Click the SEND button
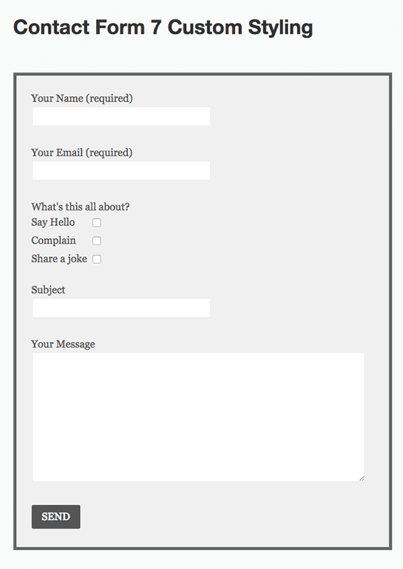The image size is (403, 569). [x=56, y=517]
